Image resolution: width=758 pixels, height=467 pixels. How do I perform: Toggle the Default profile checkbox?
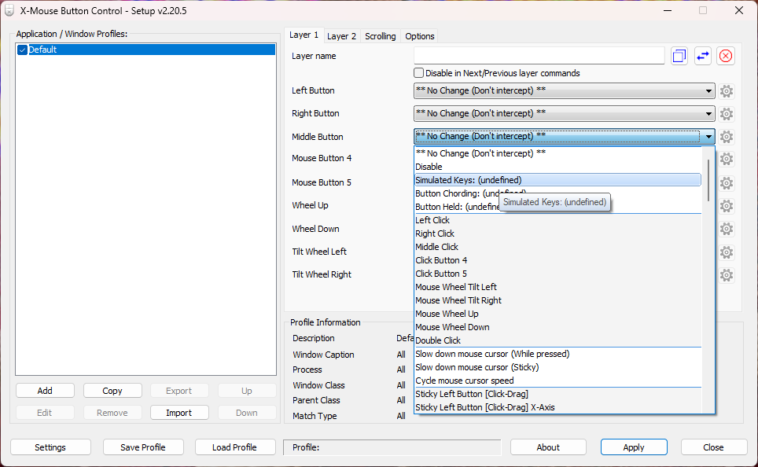(x=22, y=50)
